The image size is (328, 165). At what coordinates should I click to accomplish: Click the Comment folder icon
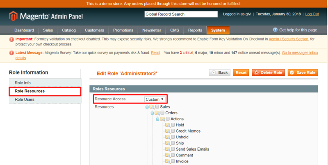(168, 156)
